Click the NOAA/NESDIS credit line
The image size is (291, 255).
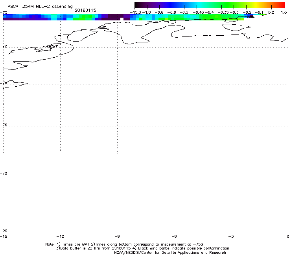[x=170, y=253]
